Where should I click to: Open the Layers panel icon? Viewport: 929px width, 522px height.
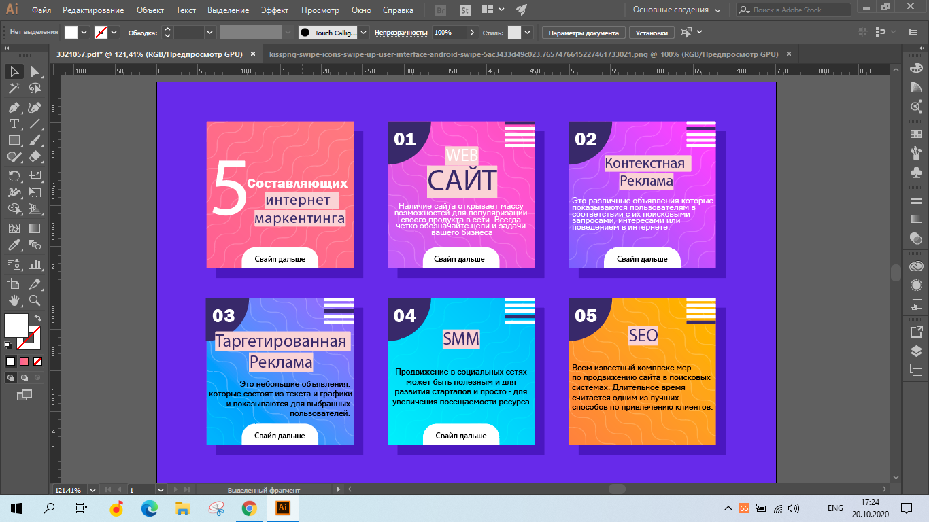click(x=916, y=351)
